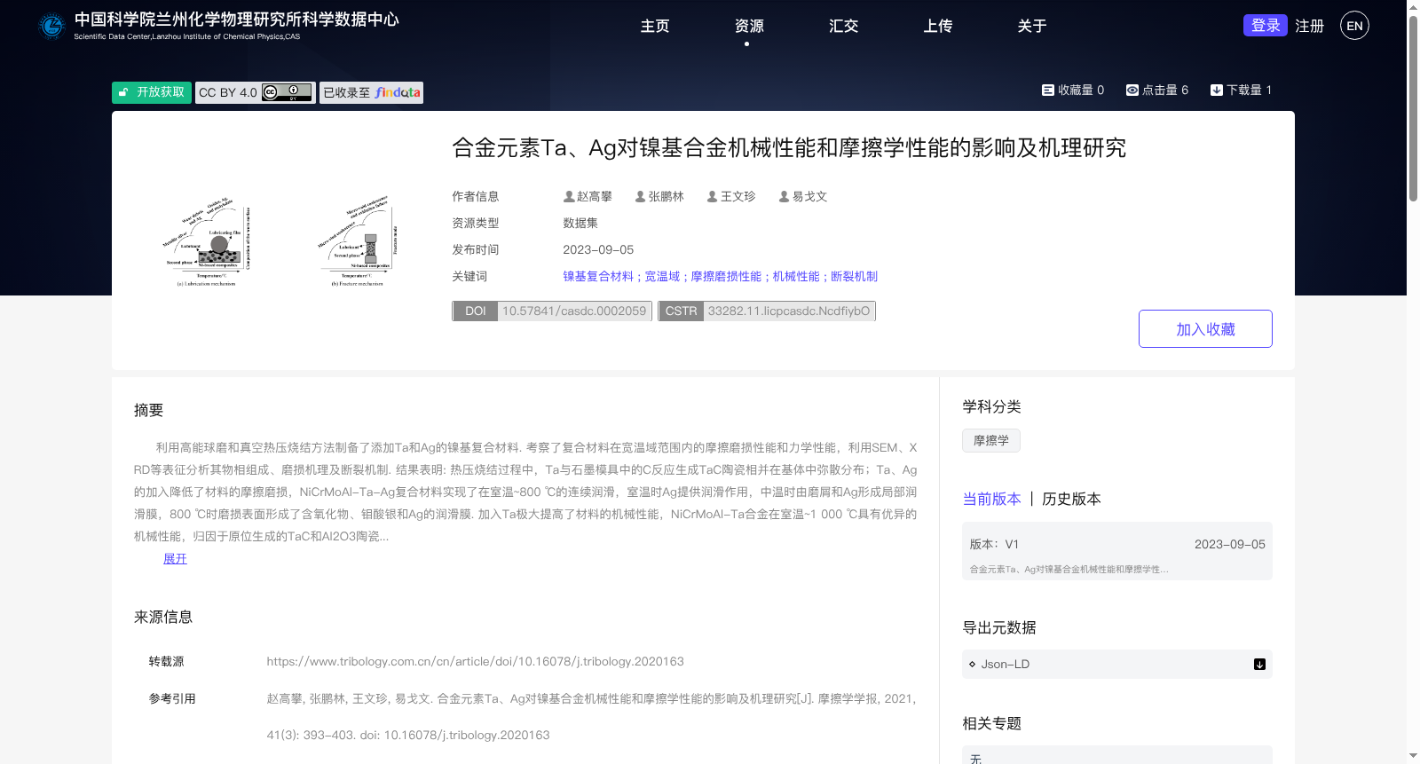Screen dimensions: 1420x764
Task: Click the CC BY 4.0 license badge
Action: pyautogui.click(x=256, y=92)
